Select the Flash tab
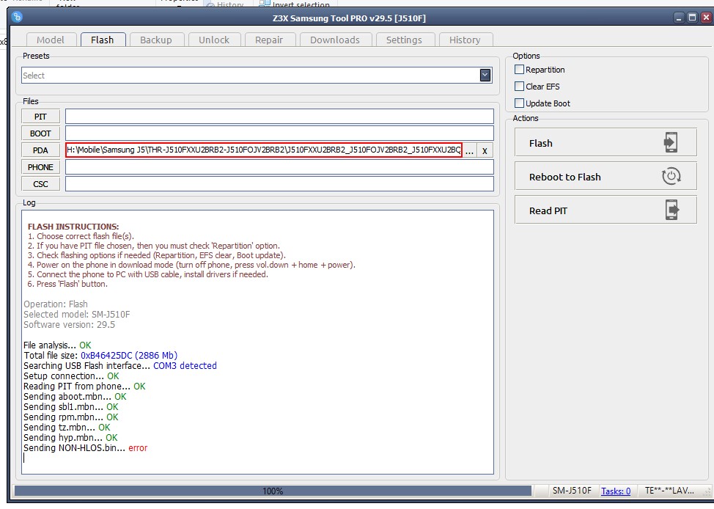This screenshot has height=509, width=714. [x=103, y=40]
